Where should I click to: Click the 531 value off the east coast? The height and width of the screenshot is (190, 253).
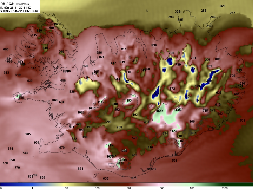[x=243, y=121]
